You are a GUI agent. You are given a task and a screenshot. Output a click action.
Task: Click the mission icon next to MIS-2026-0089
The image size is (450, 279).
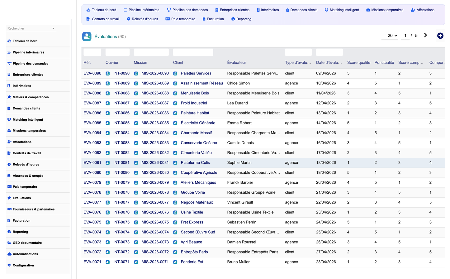[x=136, y=83]
